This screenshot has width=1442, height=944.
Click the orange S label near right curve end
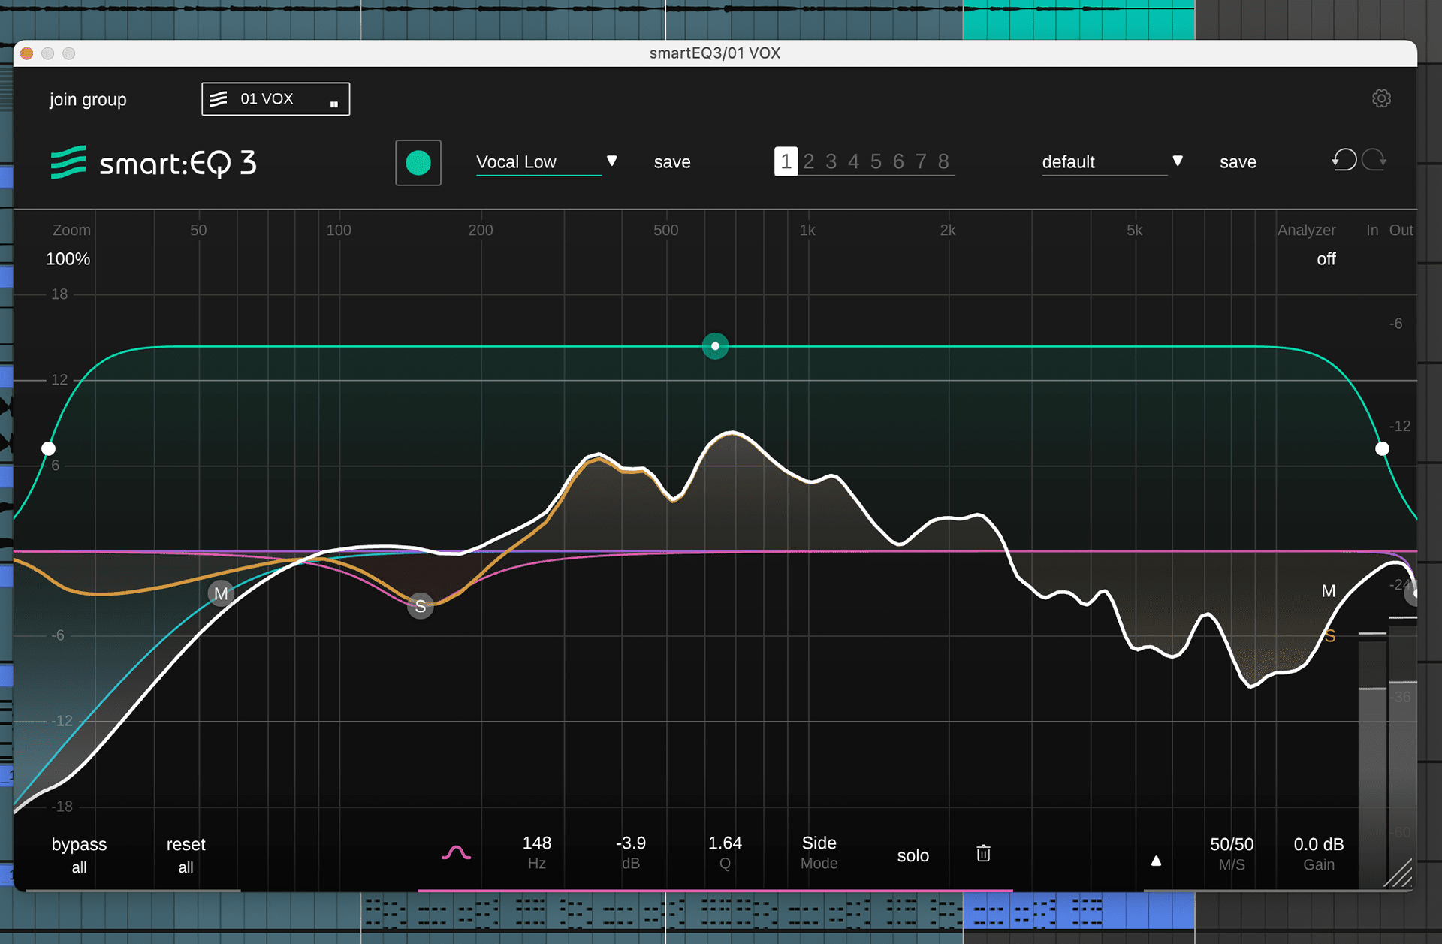(x=1330, y=636)
